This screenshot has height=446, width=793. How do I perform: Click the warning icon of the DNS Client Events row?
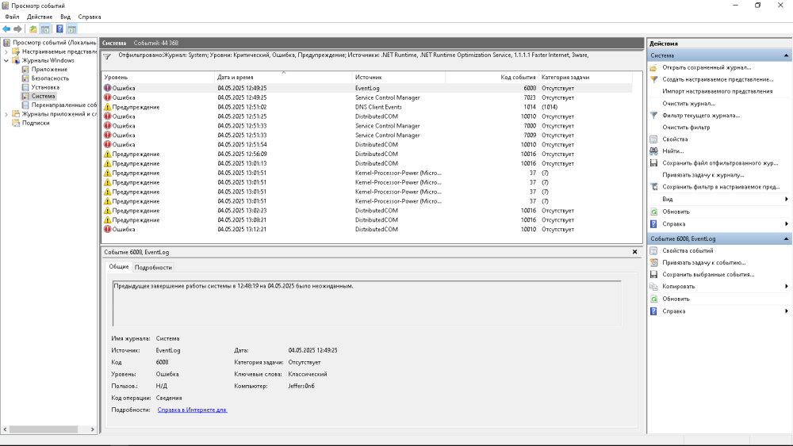coord(107,107)
